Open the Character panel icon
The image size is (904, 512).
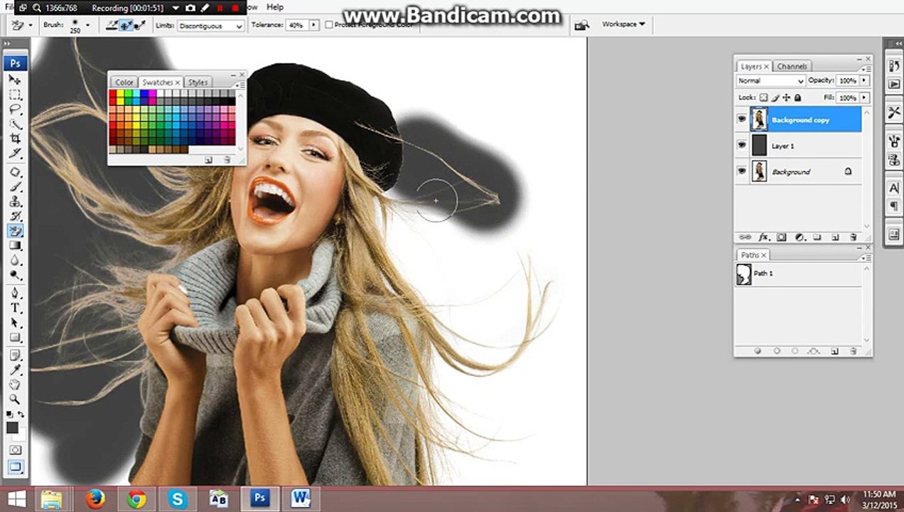[893, 188]
